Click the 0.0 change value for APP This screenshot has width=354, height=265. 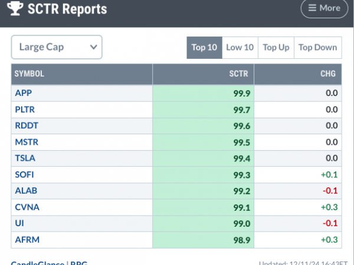[x=332, y=93]
